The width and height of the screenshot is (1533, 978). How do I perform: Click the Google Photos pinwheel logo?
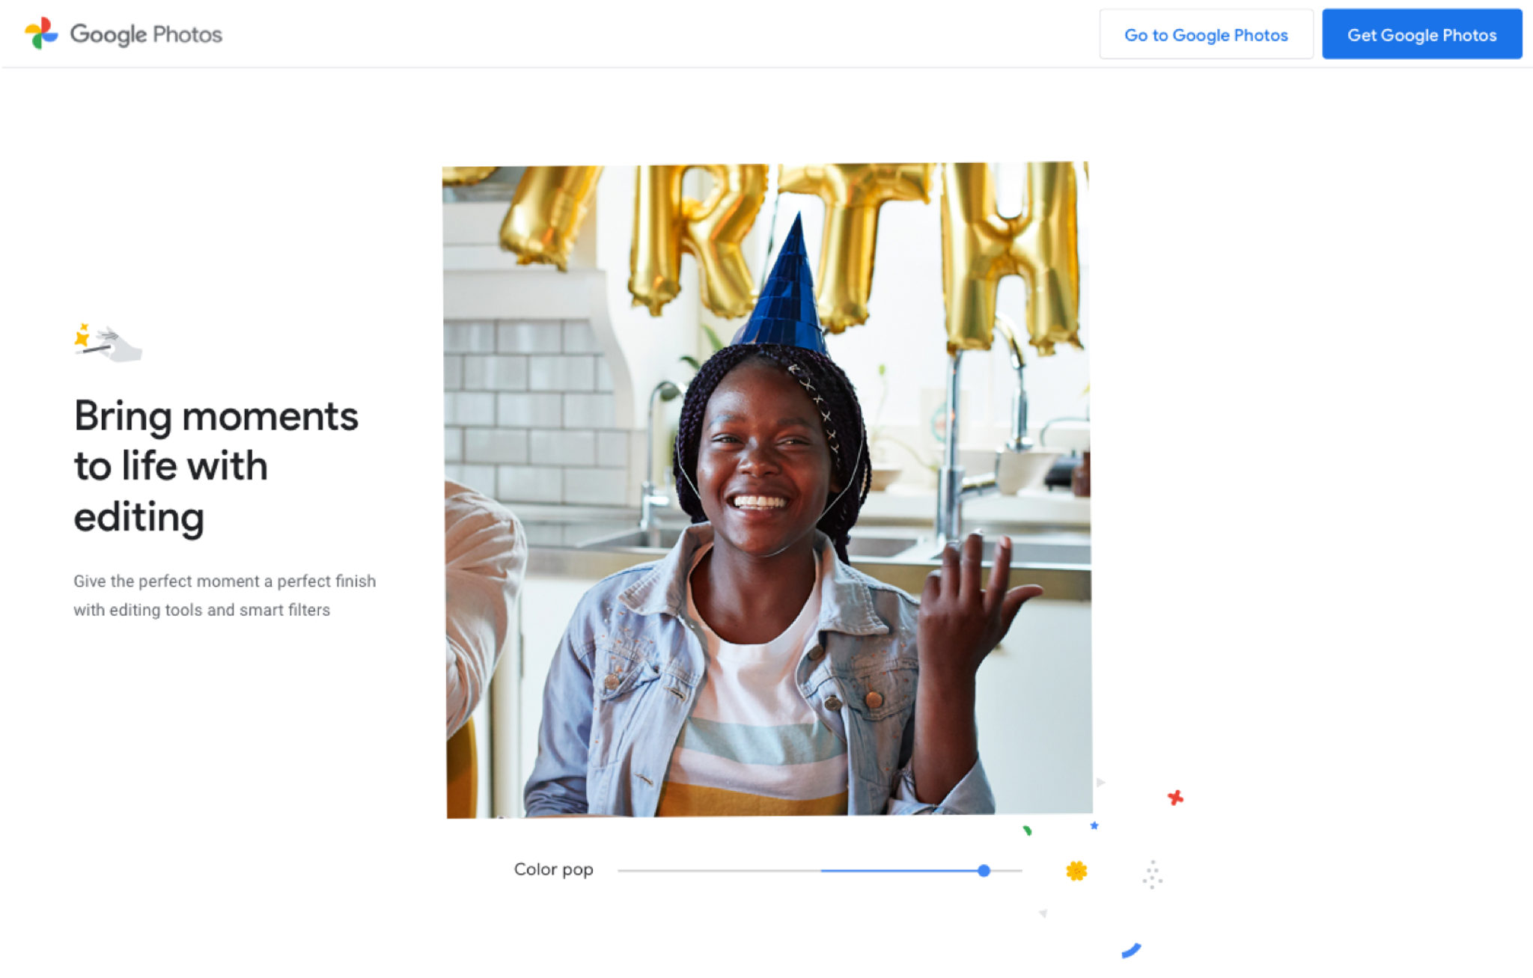41,34
